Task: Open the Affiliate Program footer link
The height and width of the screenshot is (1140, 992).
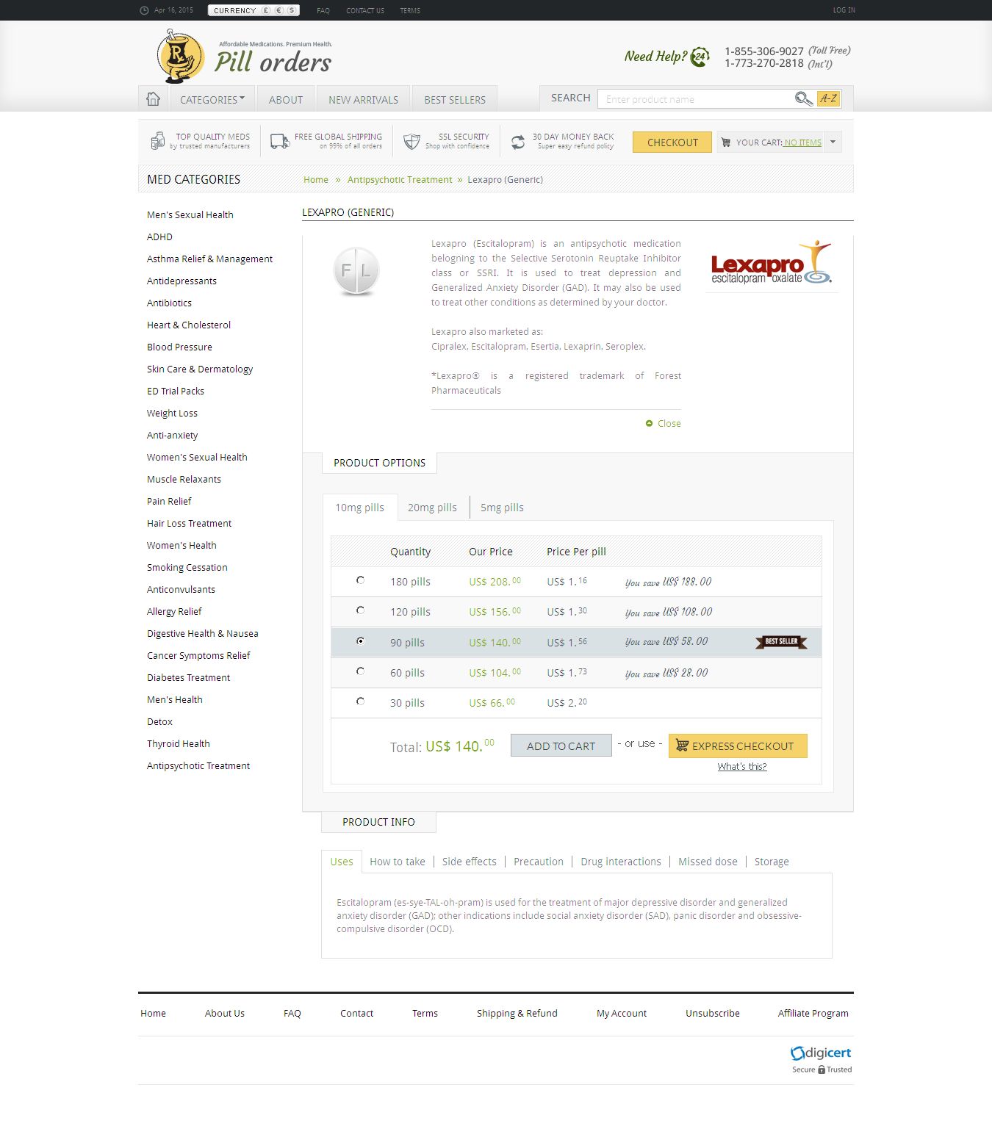Action: coord(813,1013)
